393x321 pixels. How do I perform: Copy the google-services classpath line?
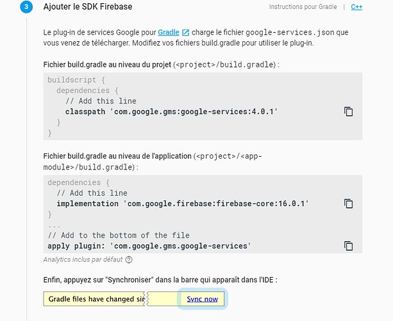tap(348, 112)
